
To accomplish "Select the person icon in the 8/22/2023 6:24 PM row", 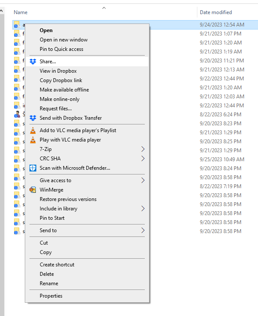I will coord(18,114).
